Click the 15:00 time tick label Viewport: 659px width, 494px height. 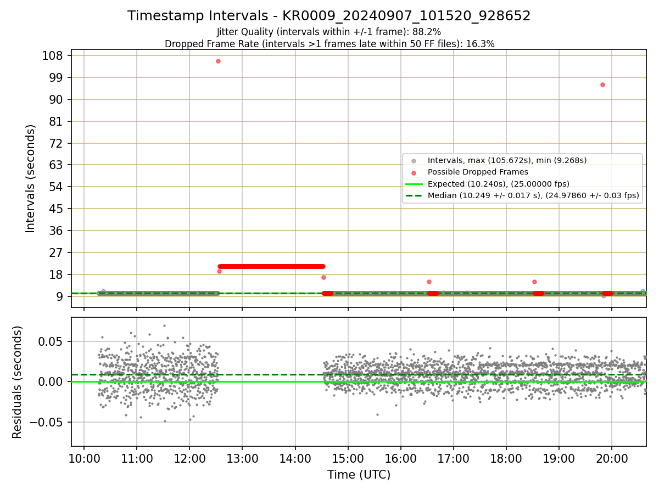pyautogui.click(x=348, y=458)
